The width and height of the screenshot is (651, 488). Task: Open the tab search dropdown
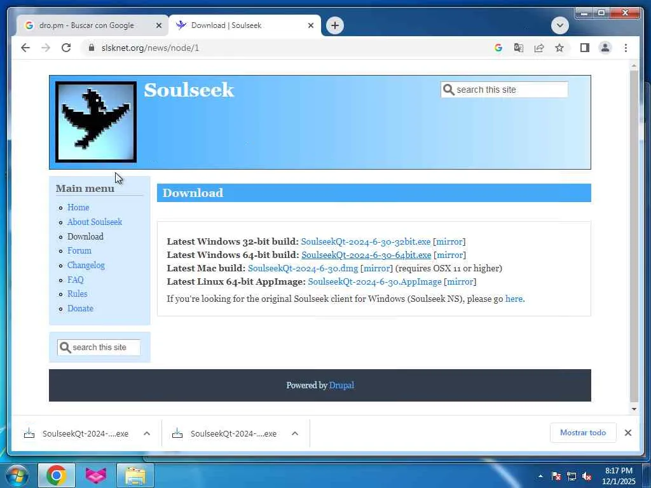[559, 25]
